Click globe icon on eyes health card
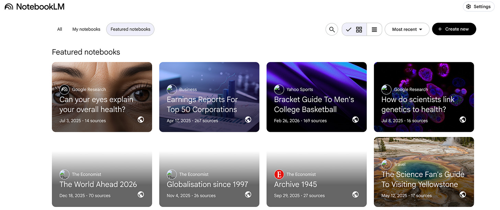Image resolution: width=500 pixels, height=210 pixels. (141, 120)
